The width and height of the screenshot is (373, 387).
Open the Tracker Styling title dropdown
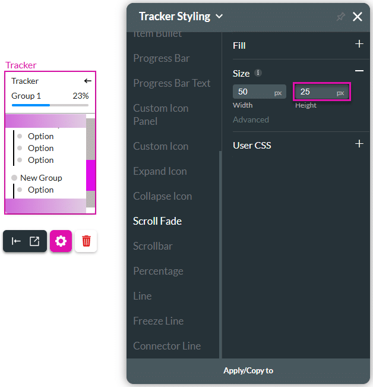(219, 17)
